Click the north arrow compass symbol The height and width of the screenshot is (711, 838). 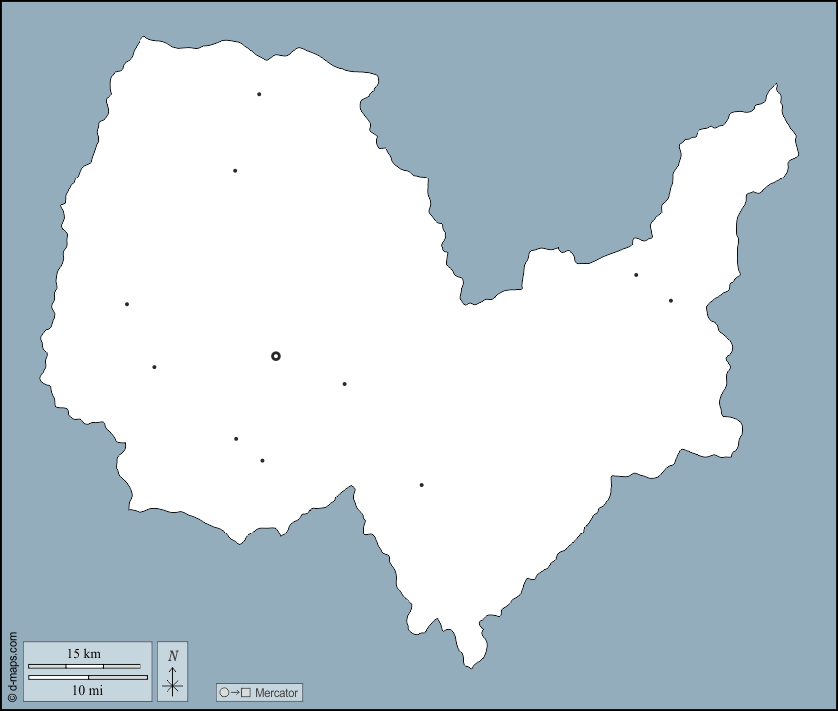[173, 680]
